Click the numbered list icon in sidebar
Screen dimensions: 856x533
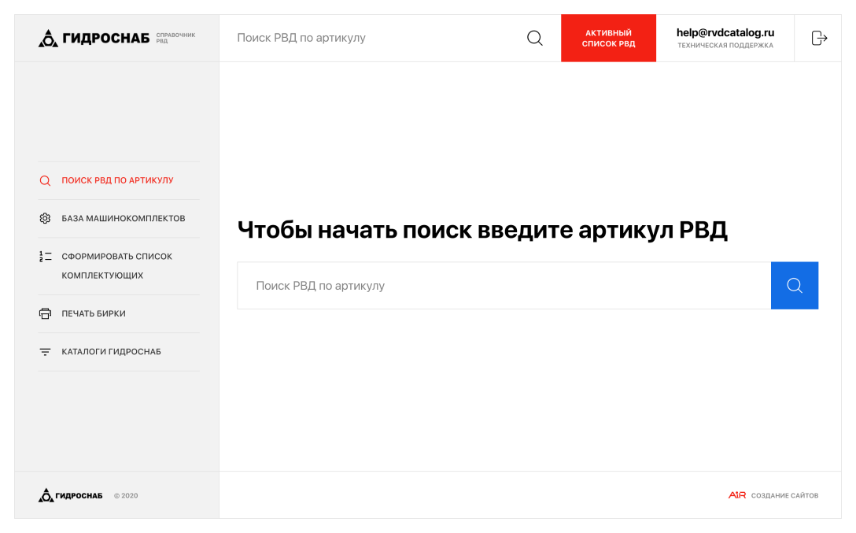[x=45, y=257]
